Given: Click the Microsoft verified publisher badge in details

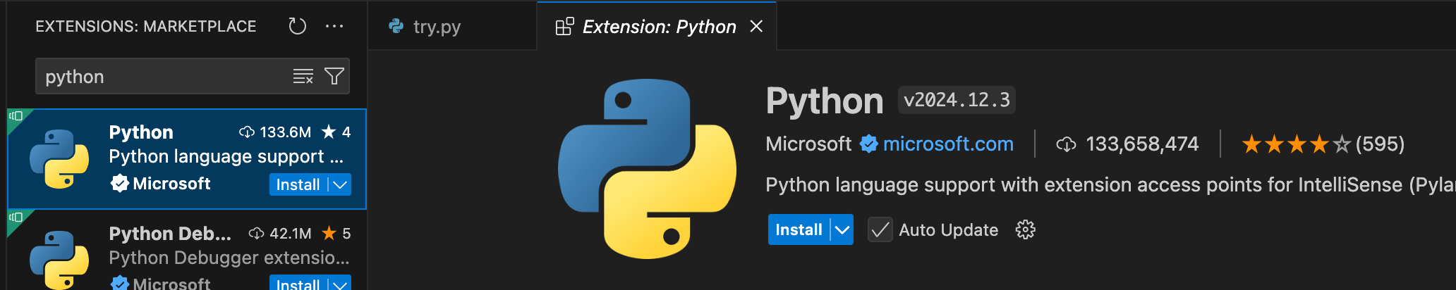Looking at the screenshot, I should point(868,144).
